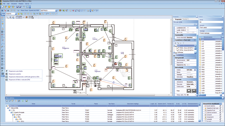Click the Open file folder icon
This screenshot has height=126, width=225.
pos(5,7)
